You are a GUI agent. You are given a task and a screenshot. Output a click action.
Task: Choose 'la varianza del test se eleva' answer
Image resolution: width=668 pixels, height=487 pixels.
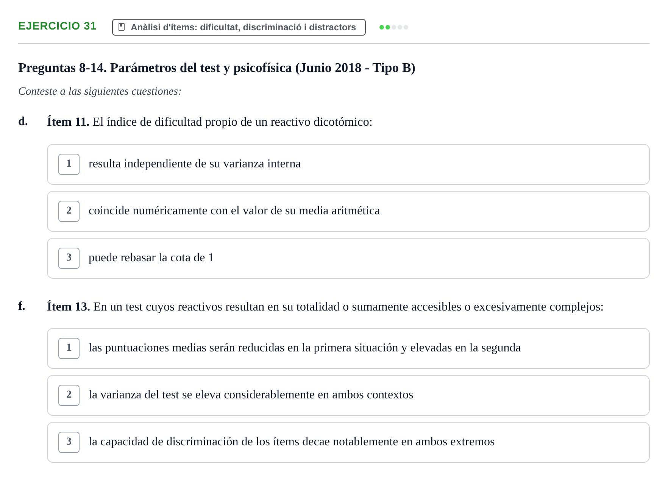[348, 395]
